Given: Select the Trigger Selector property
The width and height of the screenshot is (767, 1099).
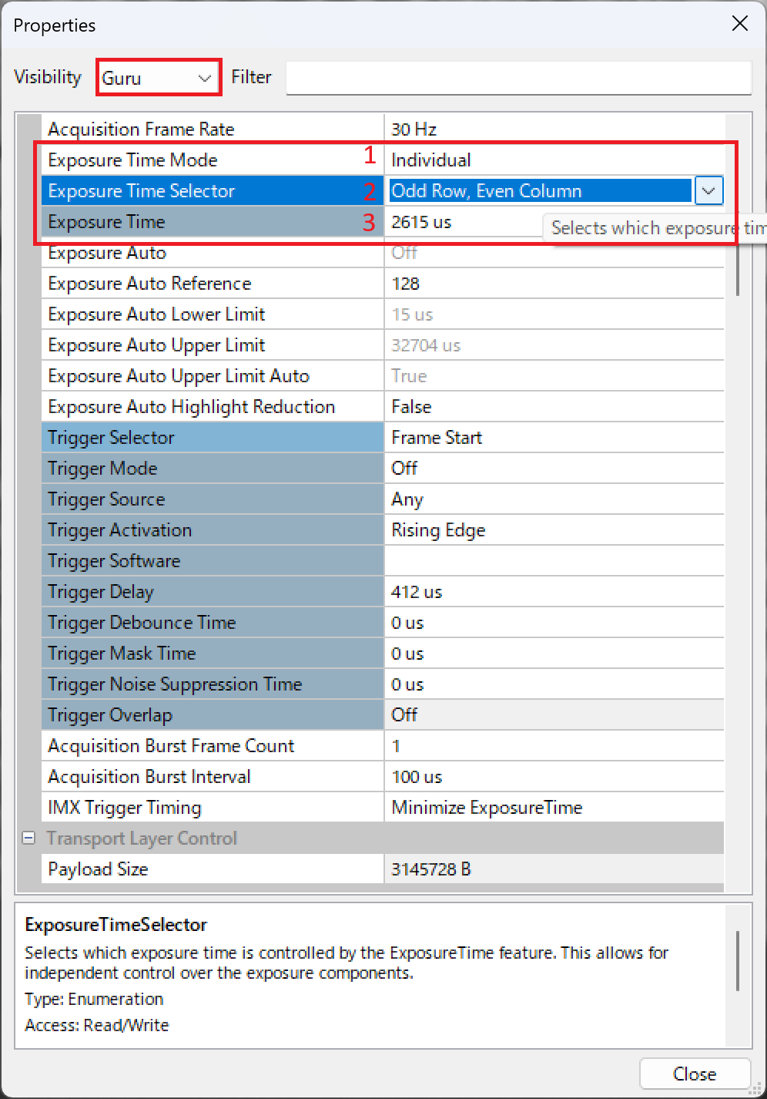Looking at the screenshot, I should (x=213, y=437).
